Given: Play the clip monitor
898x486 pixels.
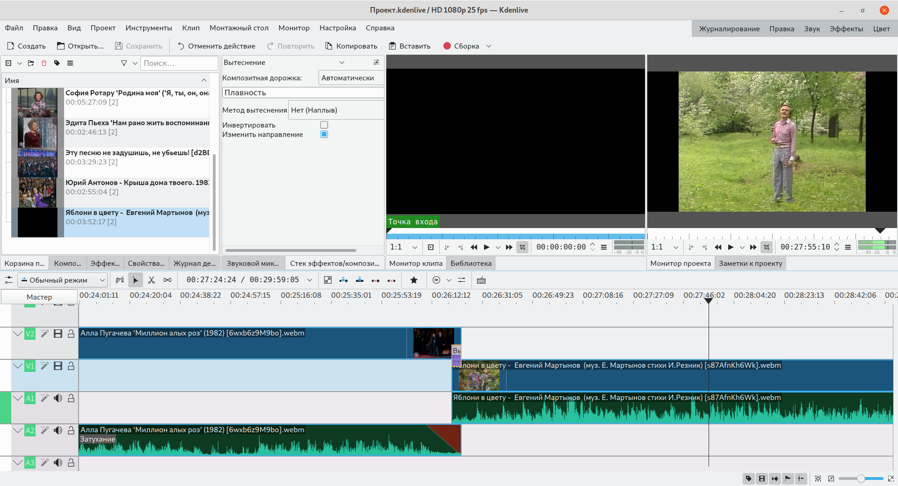Looking at the screenshot, I should click(x=486, y=247).
